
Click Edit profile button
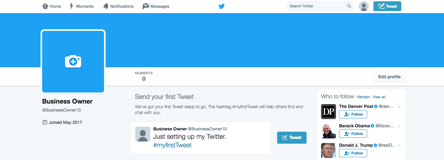click(389, 77)
